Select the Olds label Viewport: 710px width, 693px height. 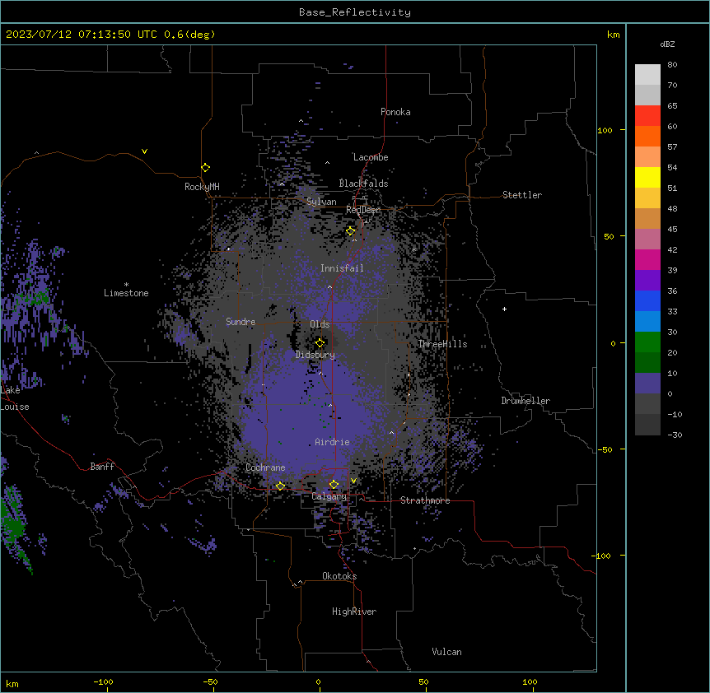[x=320, y=324]
